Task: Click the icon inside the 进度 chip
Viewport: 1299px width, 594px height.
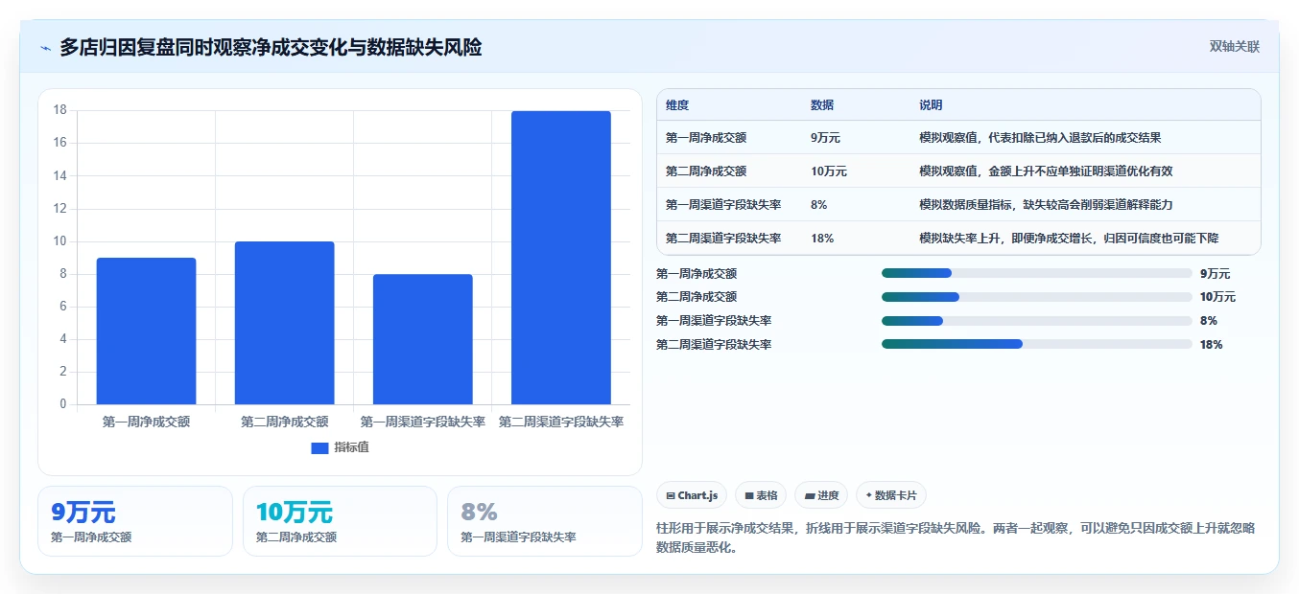Action: [x=809, y=495]
